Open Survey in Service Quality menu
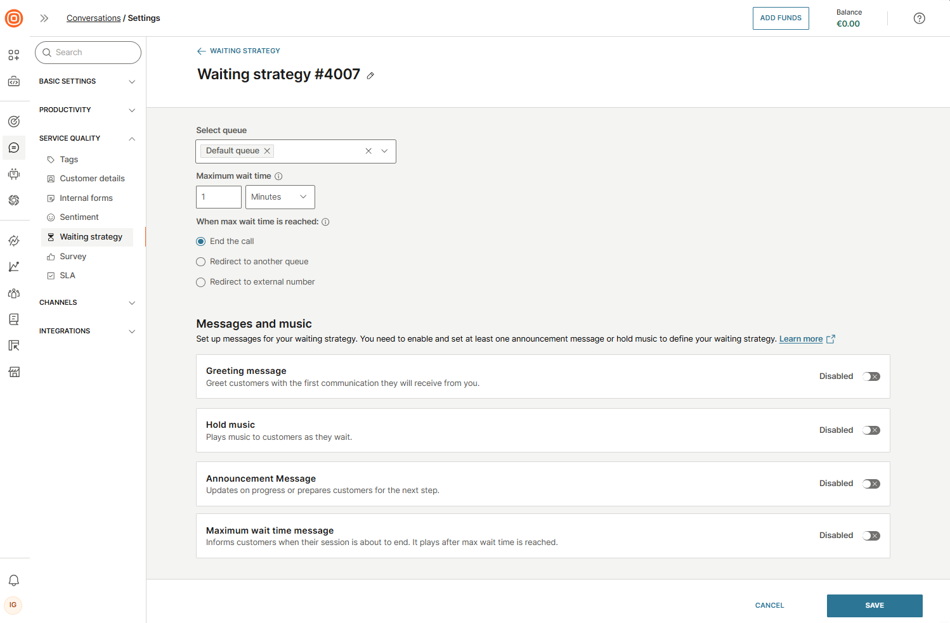 [x=73, y=257]
